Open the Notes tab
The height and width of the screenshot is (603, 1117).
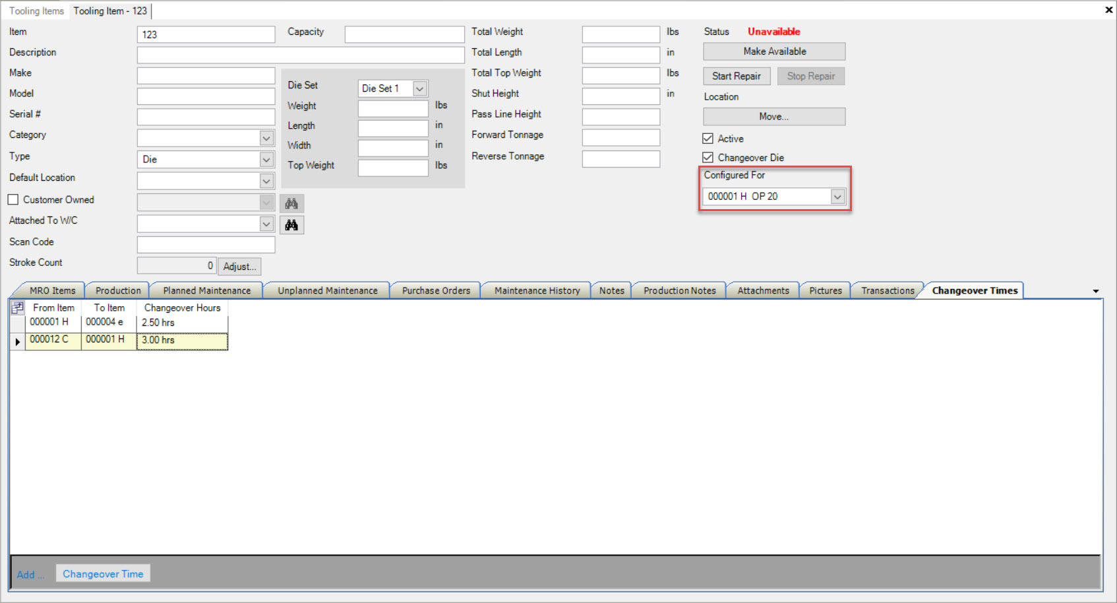(x=611, y=290)
